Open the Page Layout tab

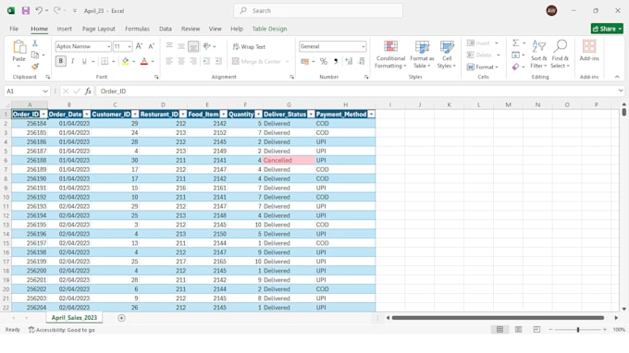[x=99, y=29]
